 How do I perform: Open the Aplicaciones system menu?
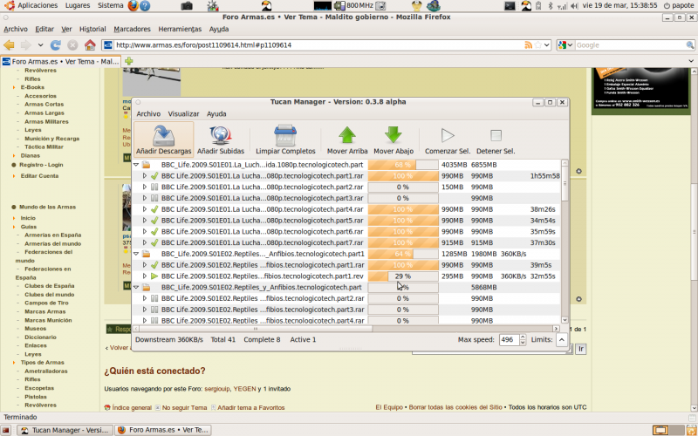click(x=37, y=5)
